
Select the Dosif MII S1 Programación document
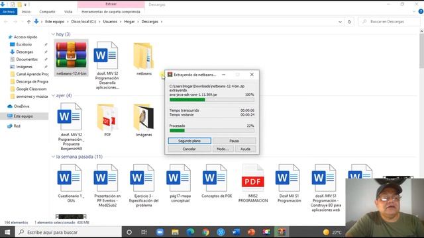pos(289,183)
